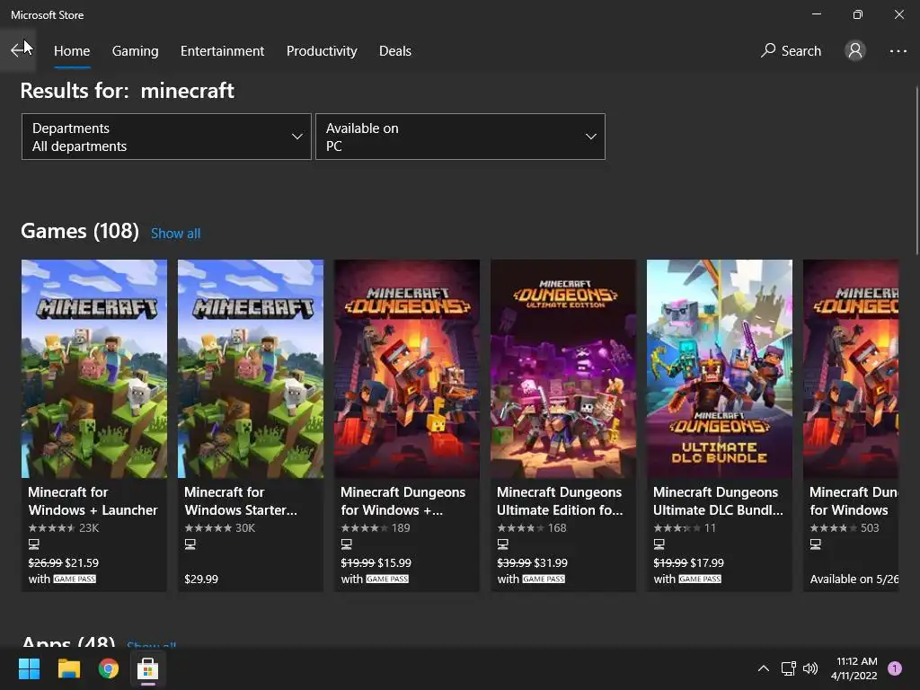Screen dimensions: 920x690
Task: Go to the Deals tab
Action: pos(395,51)
